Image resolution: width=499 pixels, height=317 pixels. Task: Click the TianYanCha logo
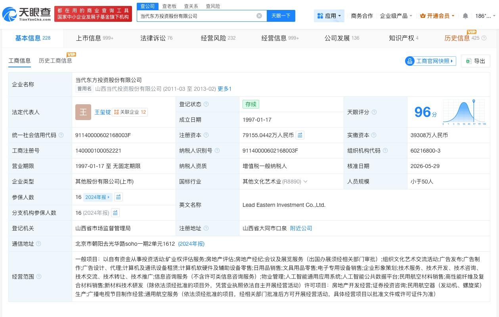pyautogui.click(x=27, y=14)
